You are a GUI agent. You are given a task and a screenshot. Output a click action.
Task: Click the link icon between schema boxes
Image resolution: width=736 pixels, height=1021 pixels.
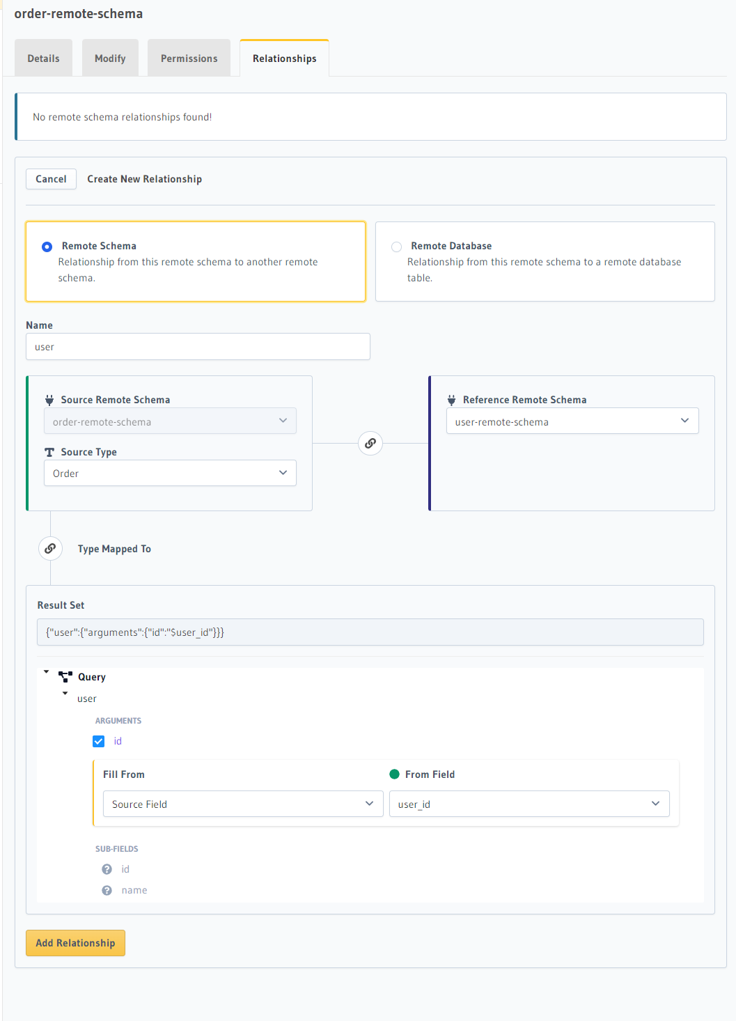click(370, 443)
